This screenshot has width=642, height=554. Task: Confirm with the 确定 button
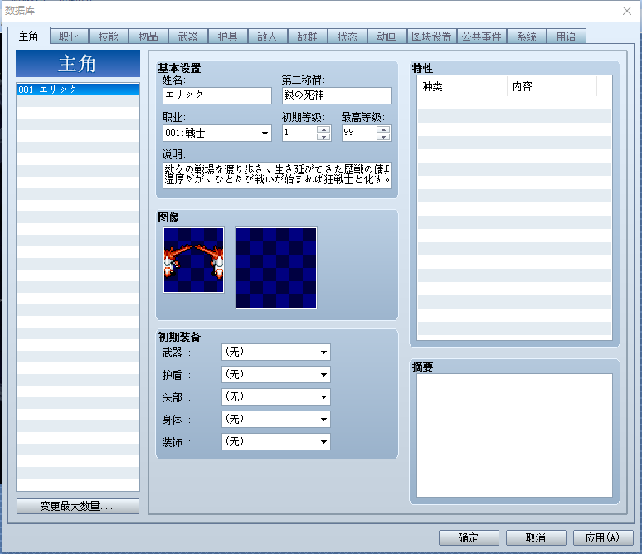click(x=469, y=537)
